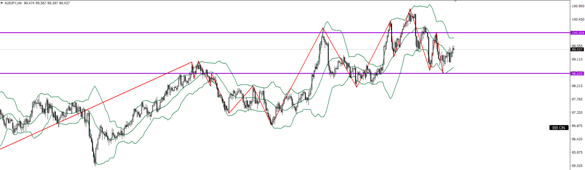This screenshot has height=170, width=585.
Task: Click the 96.870 price axis label
Action: click(x=577, y=126)
